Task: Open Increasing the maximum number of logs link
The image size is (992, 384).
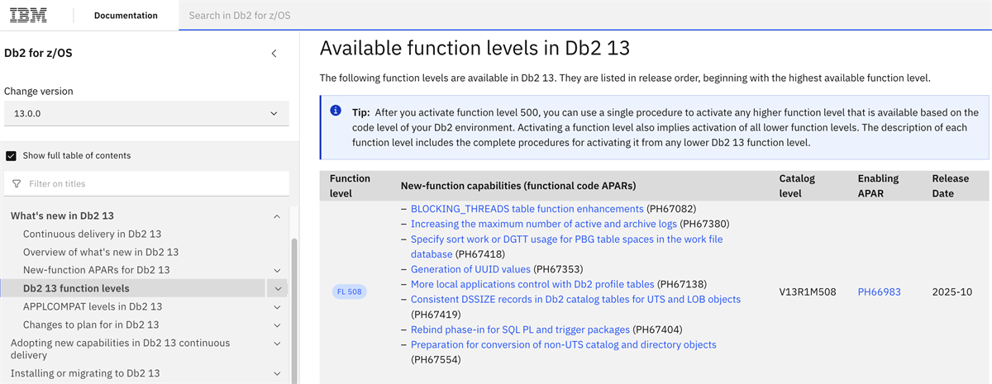Action: (x=543, y=224)
